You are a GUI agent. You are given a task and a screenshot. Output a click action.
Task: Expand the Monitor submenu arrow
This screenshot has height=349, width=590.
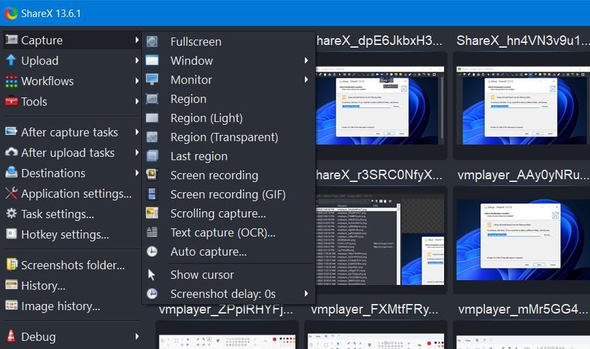[x=306, y=79]
